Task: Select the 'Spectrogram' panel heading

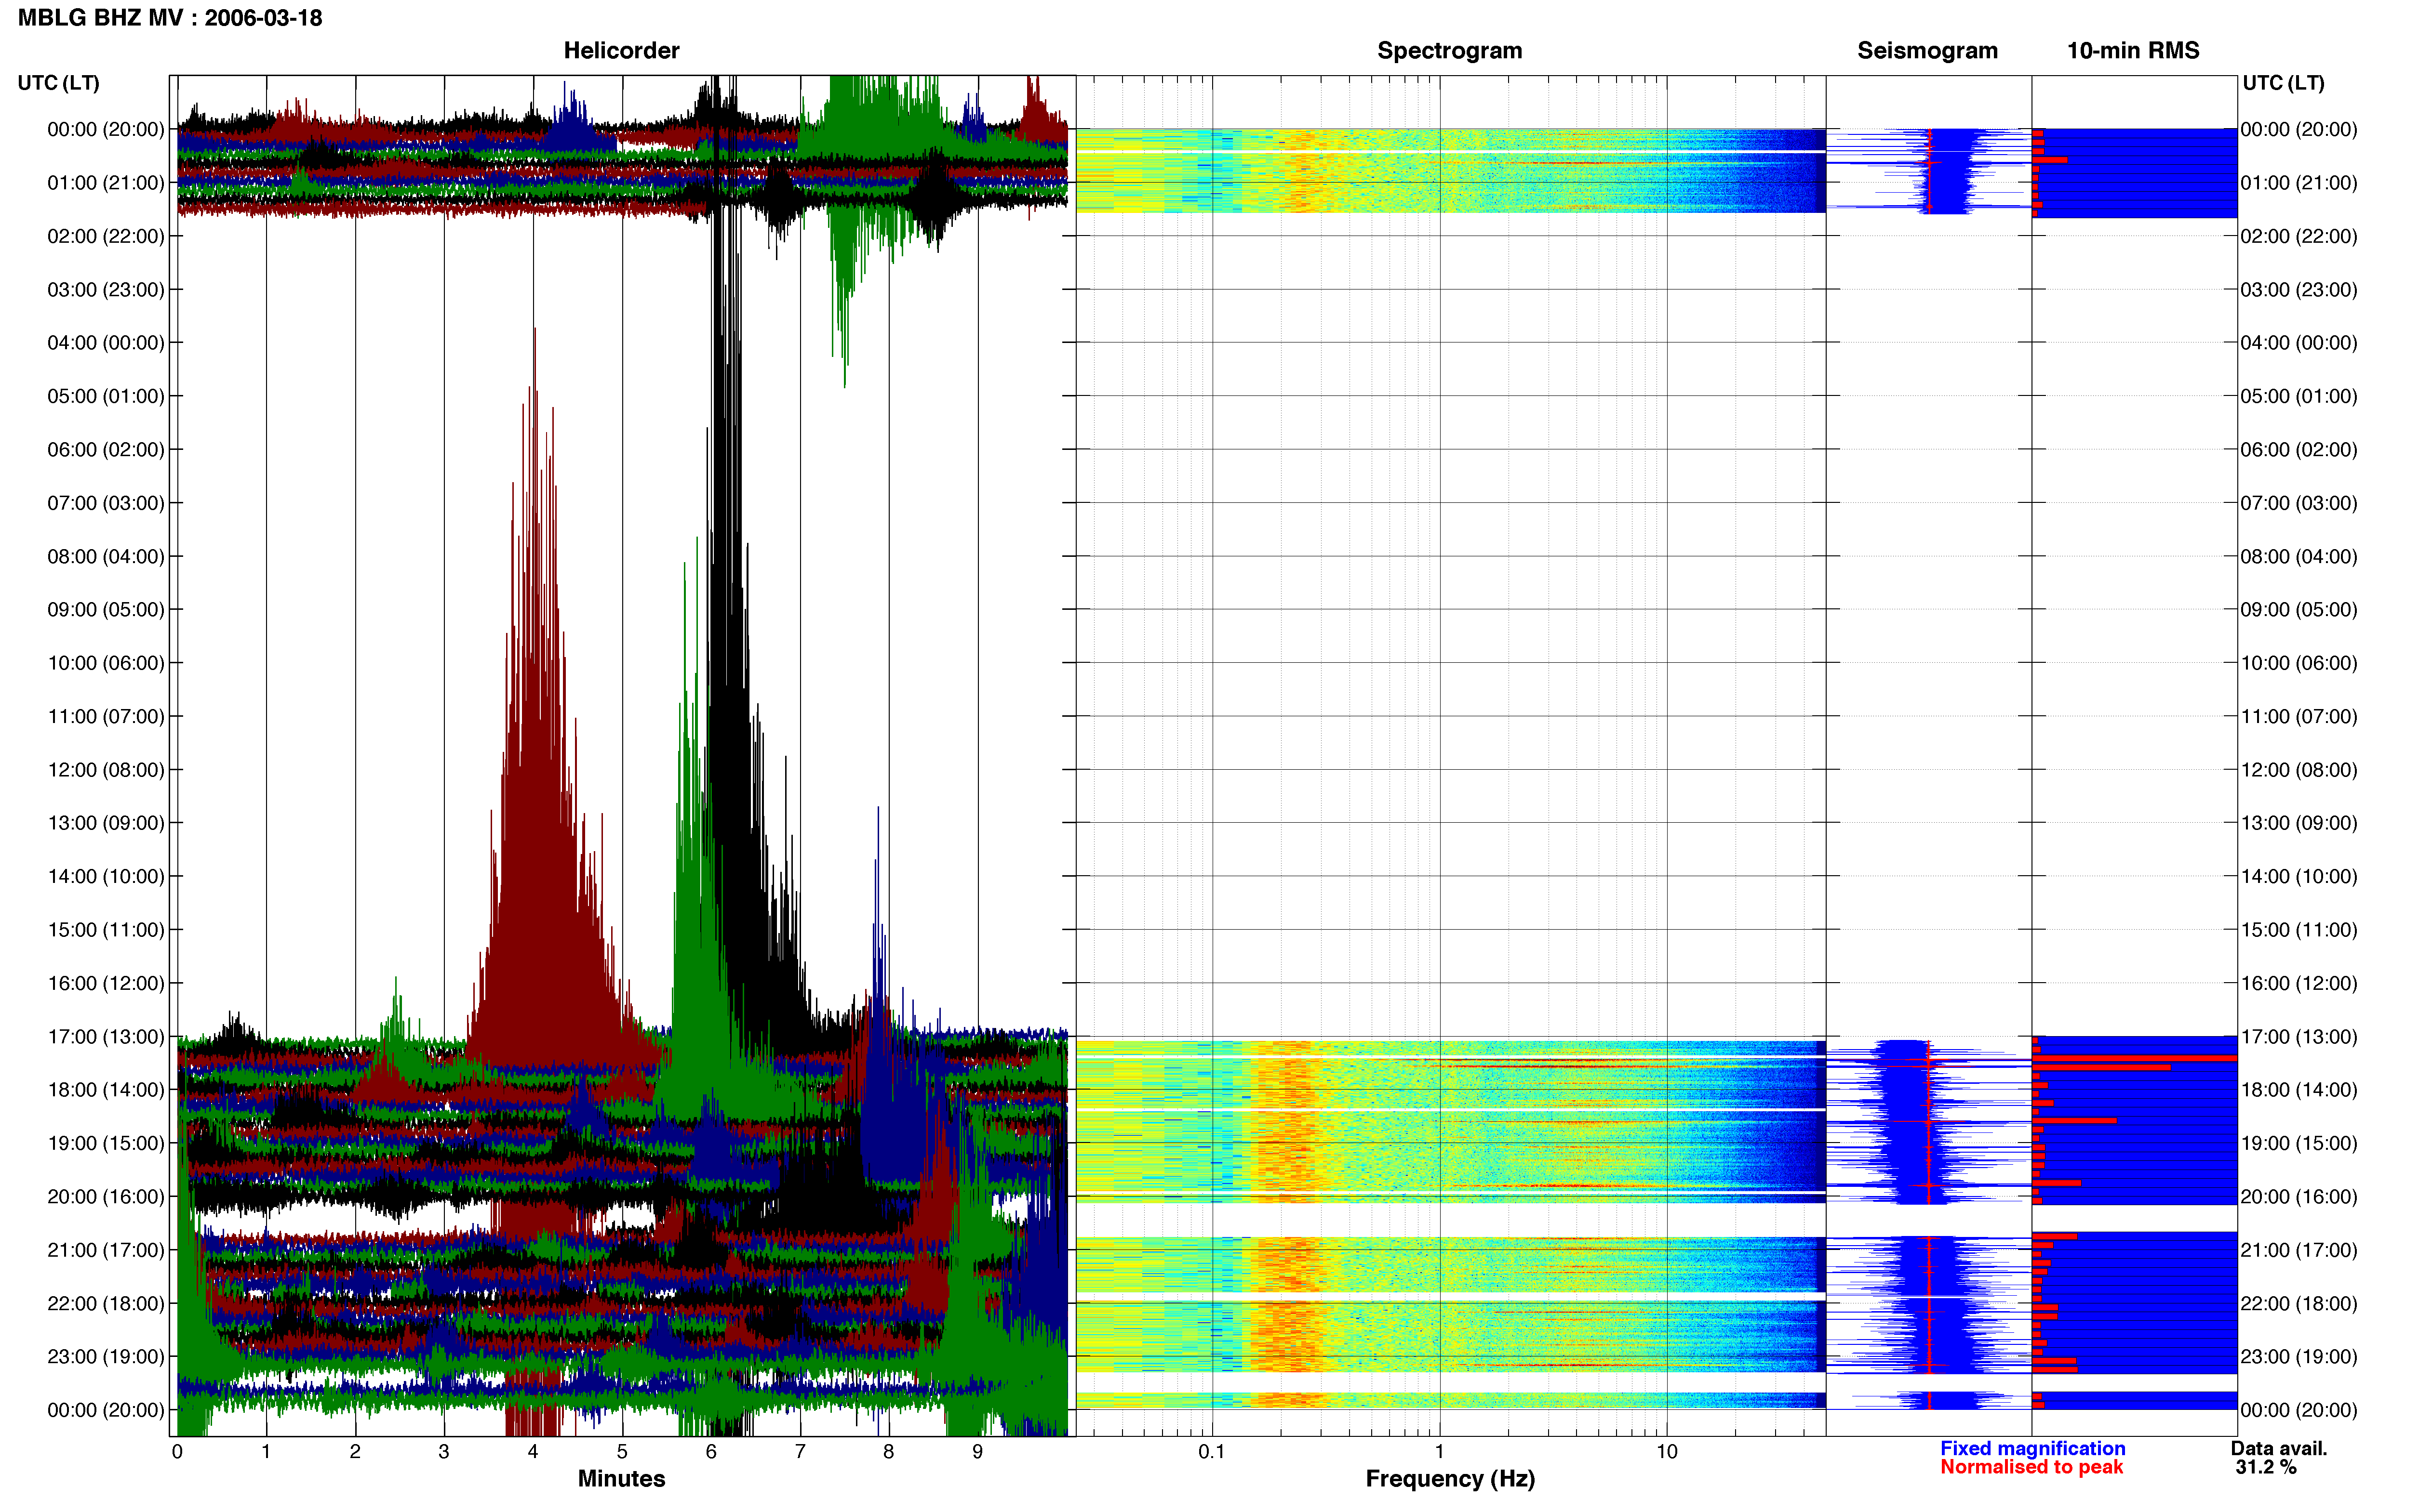Action: 1450,50
